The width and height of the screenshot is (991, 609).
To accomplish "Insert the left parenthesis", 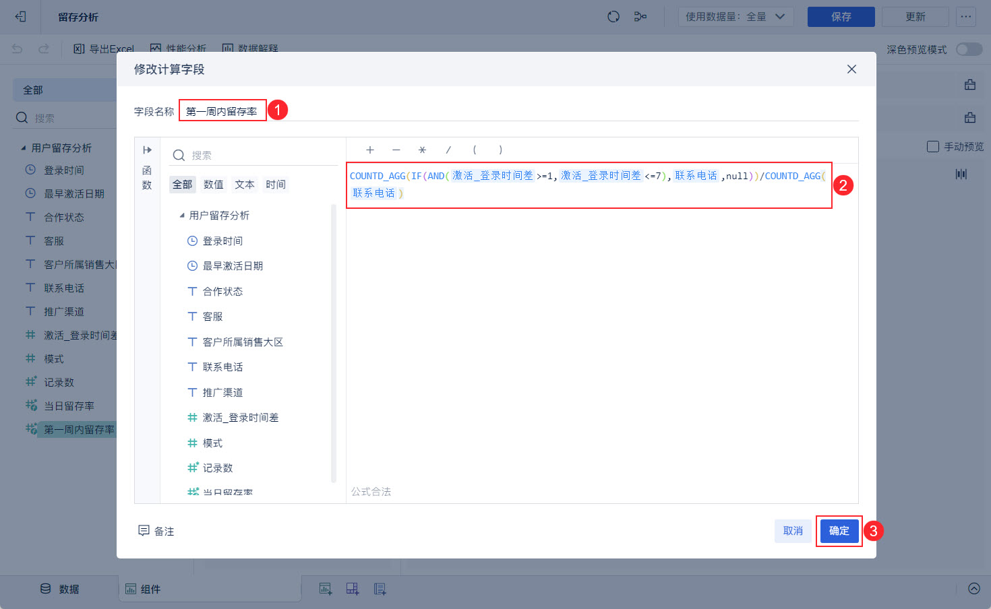I will [x=475, y=150].
